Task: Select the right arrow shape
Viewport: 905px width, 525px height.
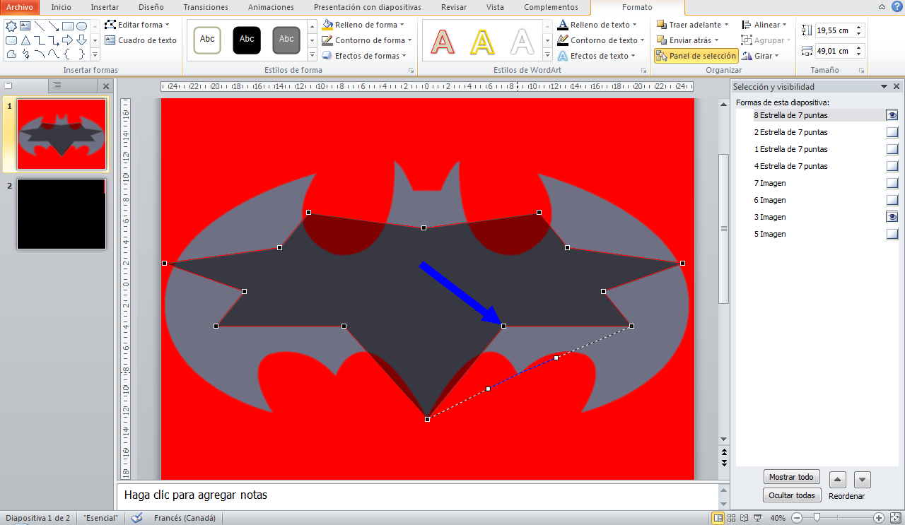Action: point(67,40)
